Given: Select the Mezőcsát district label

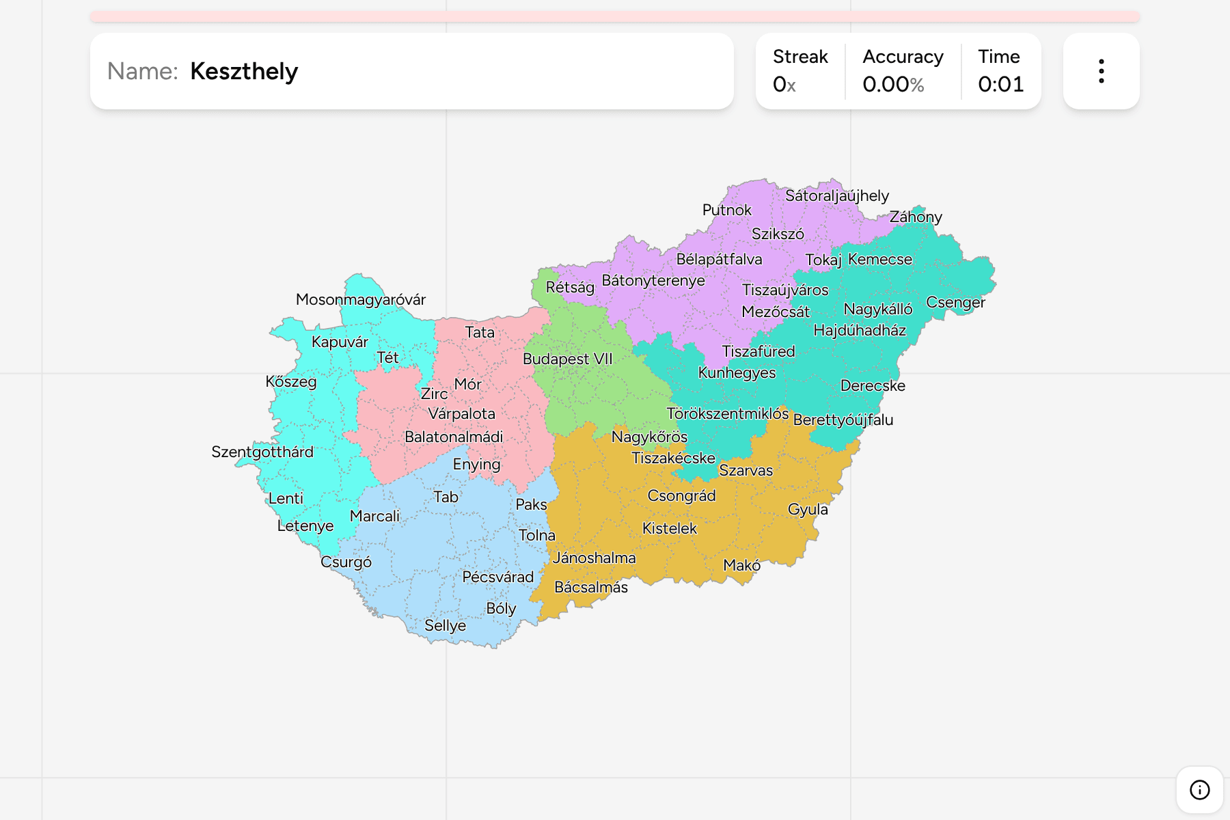Looking at the screenshot, I should 776,312.
